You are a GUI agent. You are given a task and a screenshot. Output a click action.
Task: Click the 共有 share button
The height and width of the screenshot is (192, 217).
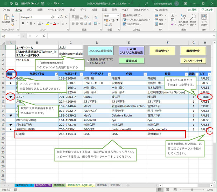coord(192,10)
